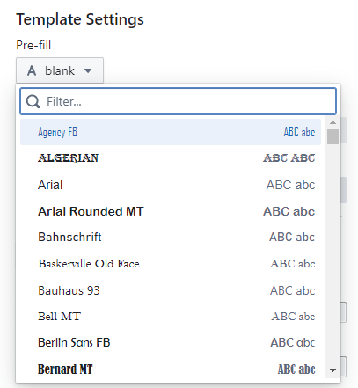Pick Arial from the font list
This screenshot has width=358, height=388.
[171, 185]
